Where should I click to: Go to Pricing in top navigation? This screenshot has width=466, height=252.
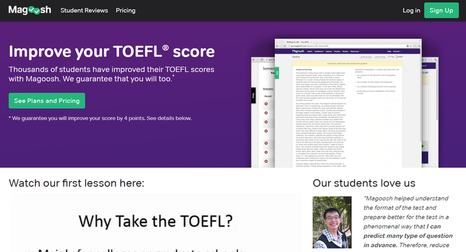[x=126, y=10]
